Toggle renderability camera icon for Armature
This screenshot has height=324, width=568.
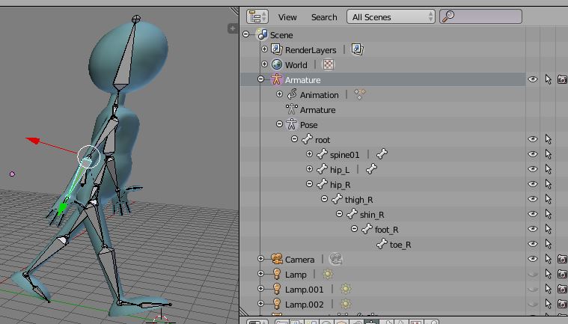click(x=562, y=79)
